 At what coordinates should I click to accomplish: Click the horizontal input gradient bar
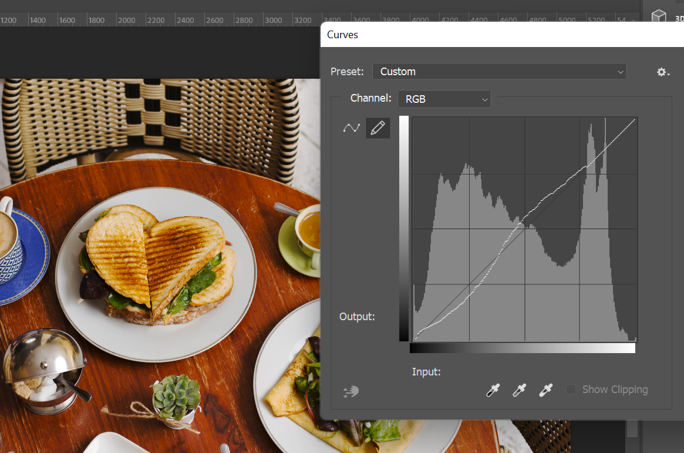[522, 348]
